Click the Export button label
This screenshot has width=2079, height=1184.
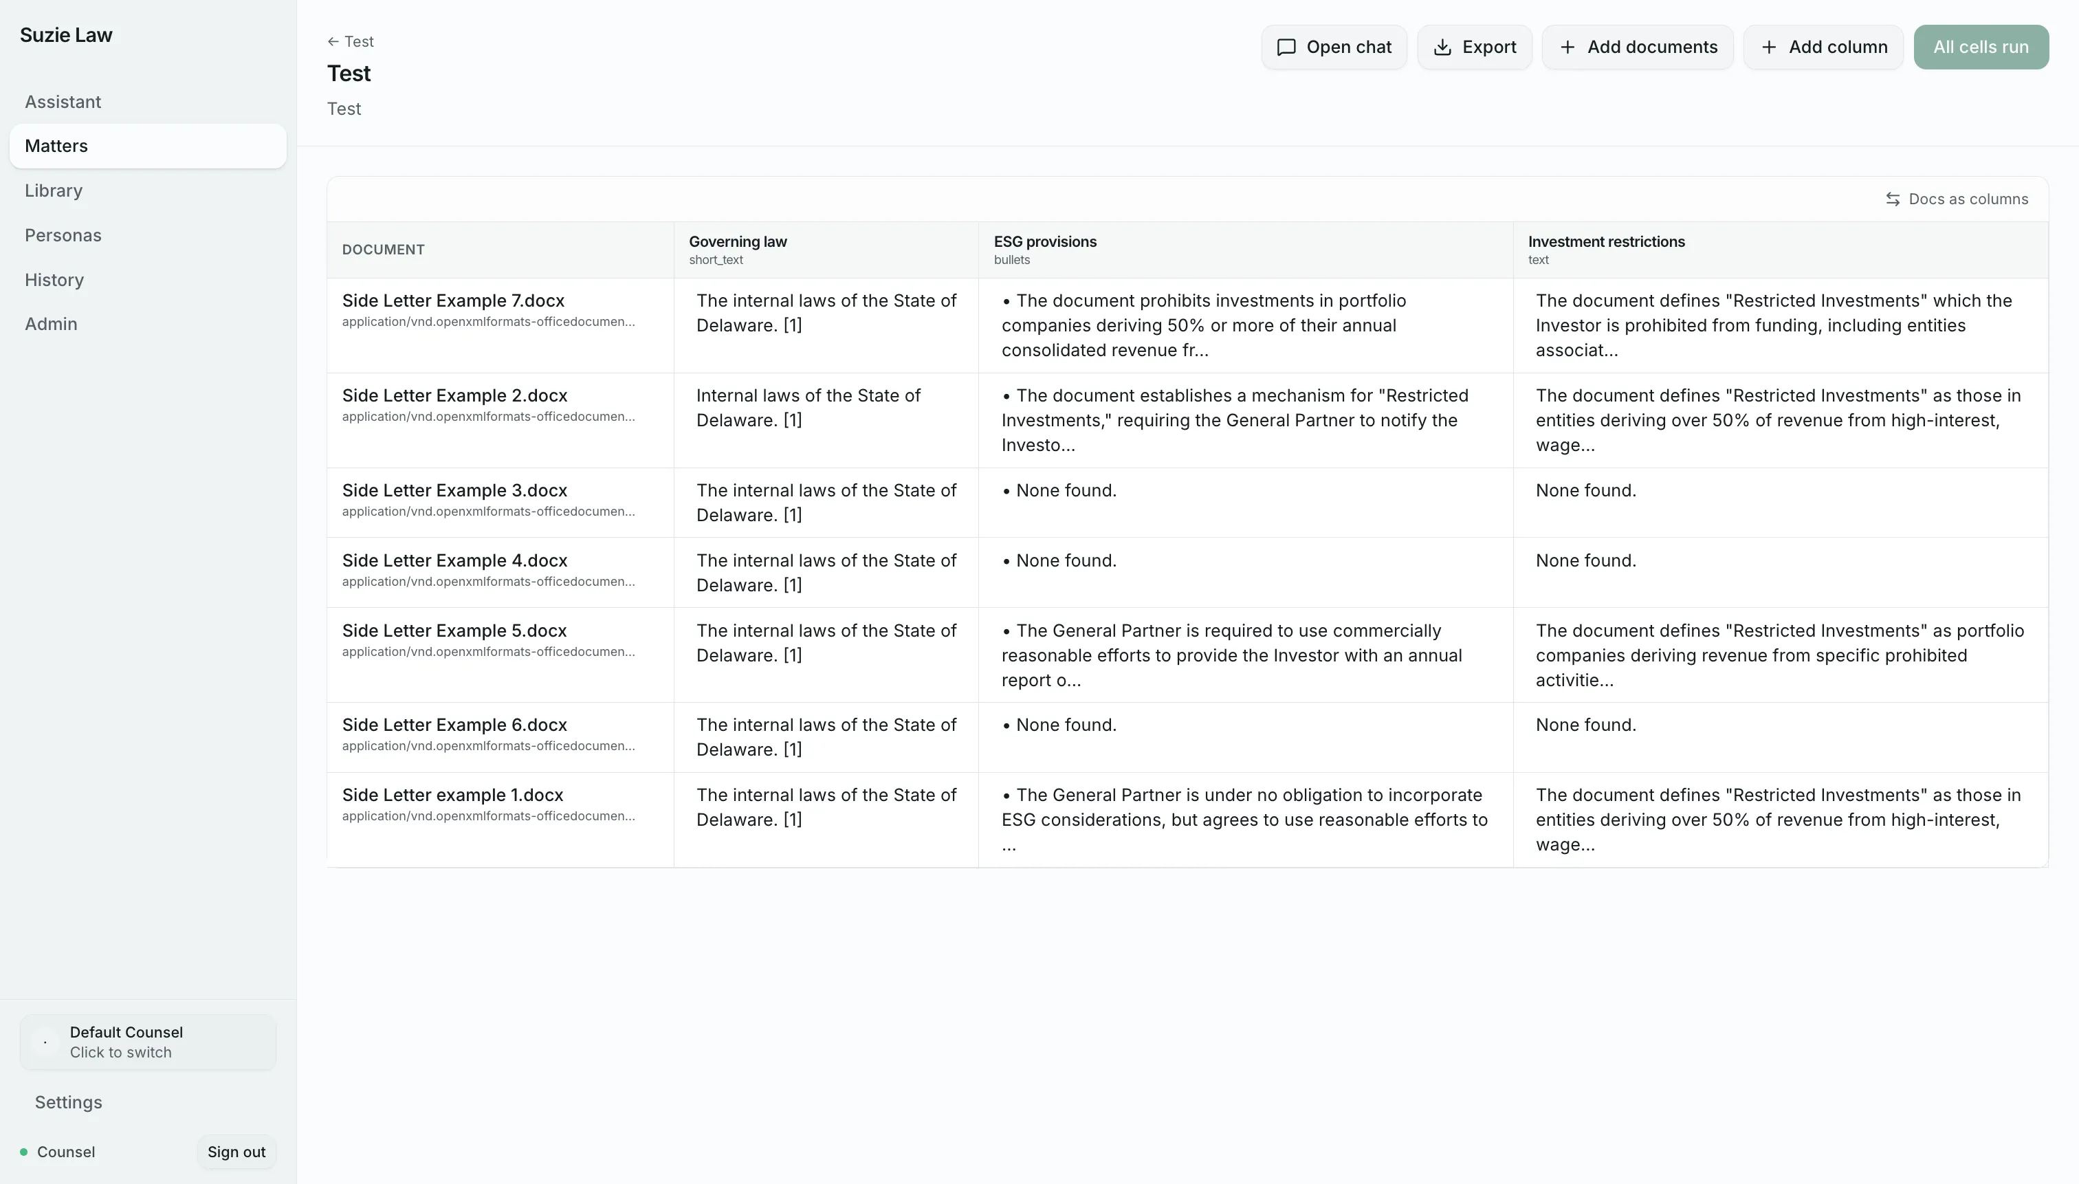click(1488, 47)
